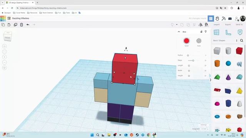246x138 pixels.
Task: Search shapes with the magnifier icon
Action: coord(242,41)
